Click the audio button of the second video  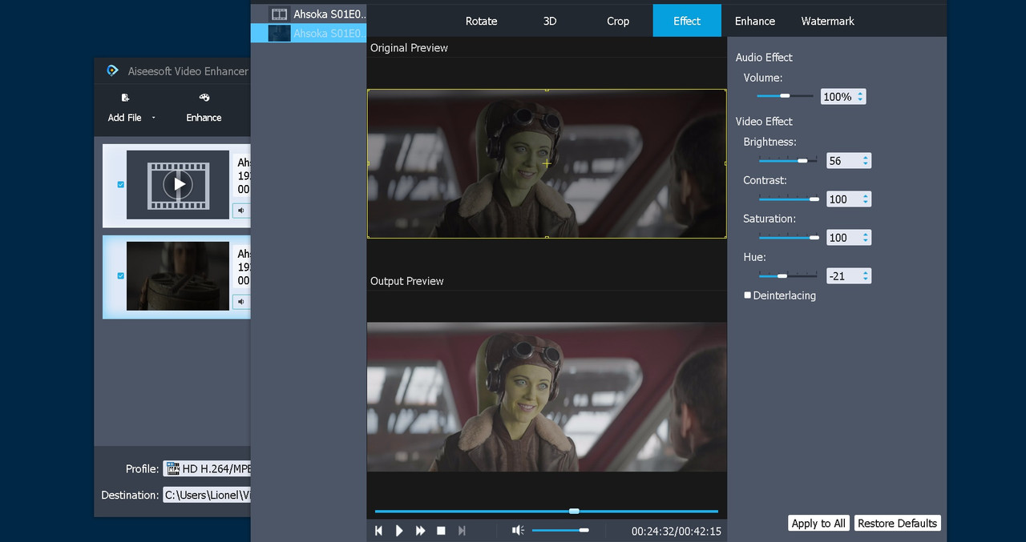pos(240,302)
